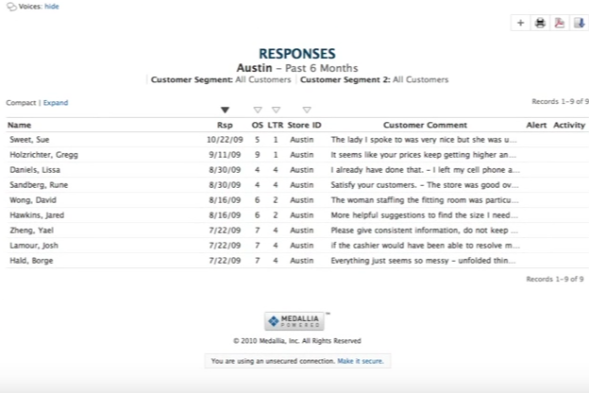Sort by Store ID column arrow

click(307, 111)
